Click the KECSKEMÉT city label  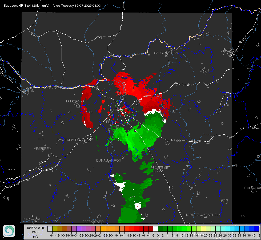pos(160,167)
